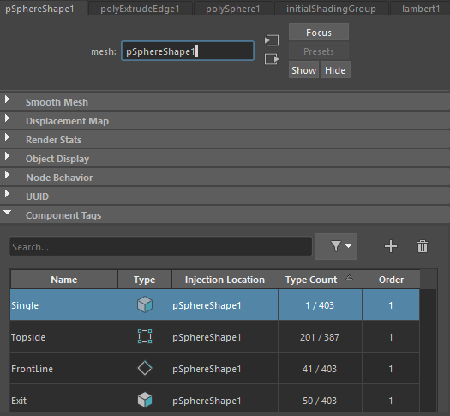Click the Focus button
The width and height of the screenshot is (450, 416).
point(319,33)
